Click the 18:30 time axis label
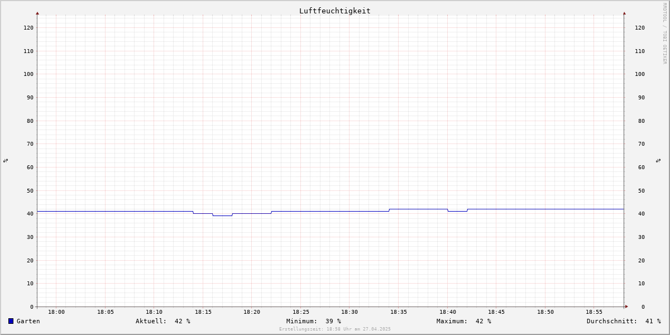670x335 pixels. coord(350,312)
